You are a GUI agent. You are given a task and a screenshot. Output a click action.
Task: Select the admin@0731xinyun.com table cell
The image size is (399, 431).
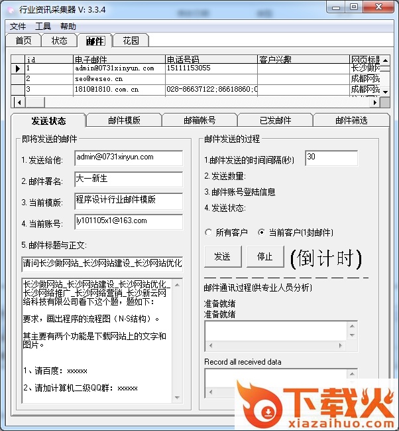click(119, 68)
